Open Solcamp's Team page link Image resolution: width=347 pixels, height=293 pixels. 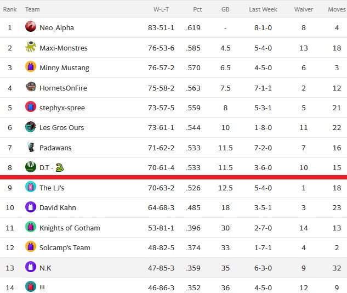(65, 248)
